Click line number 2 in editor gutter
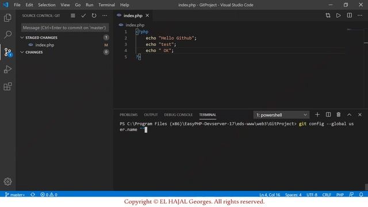This screenshot has width=368, height=207. pyautogui.click(x=126, y=38)
